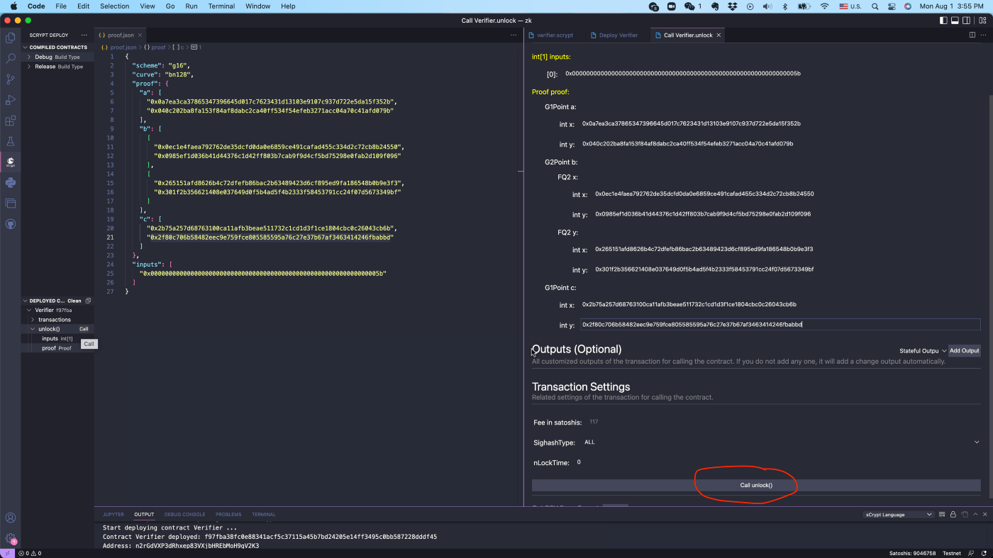Click Satoshis balance in the status bar
Image resolution: width=993 pixels, height=558 pixels.
click(x=912, y=553)
